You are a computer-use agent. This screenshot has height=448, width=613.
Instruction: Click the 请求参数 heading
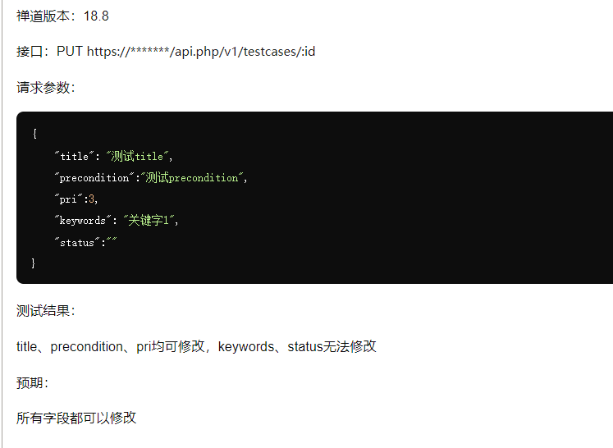point(45,88)
